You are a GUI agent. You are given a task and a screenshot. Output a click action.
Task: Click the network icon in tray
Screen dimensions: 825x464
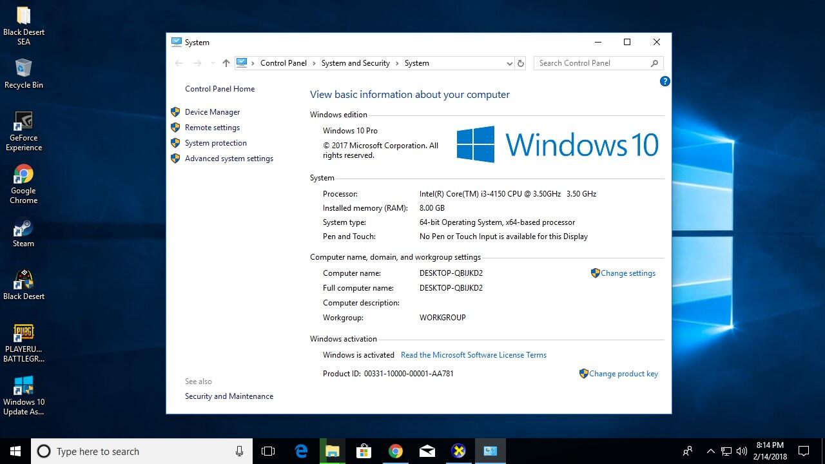(x=726, y=451)
